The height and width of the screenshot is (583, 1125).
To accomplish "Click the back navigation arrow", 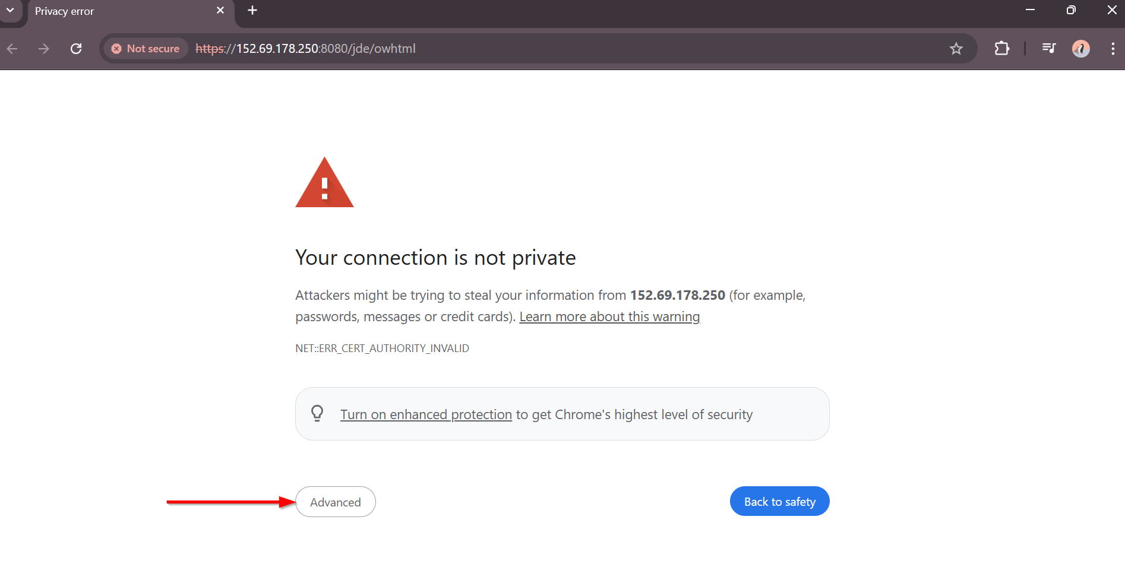I will click(12, 49).
